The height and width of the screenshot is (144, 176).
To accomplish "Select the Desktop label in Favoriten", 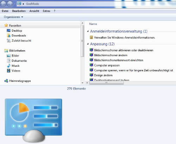I will pos(17,31).
